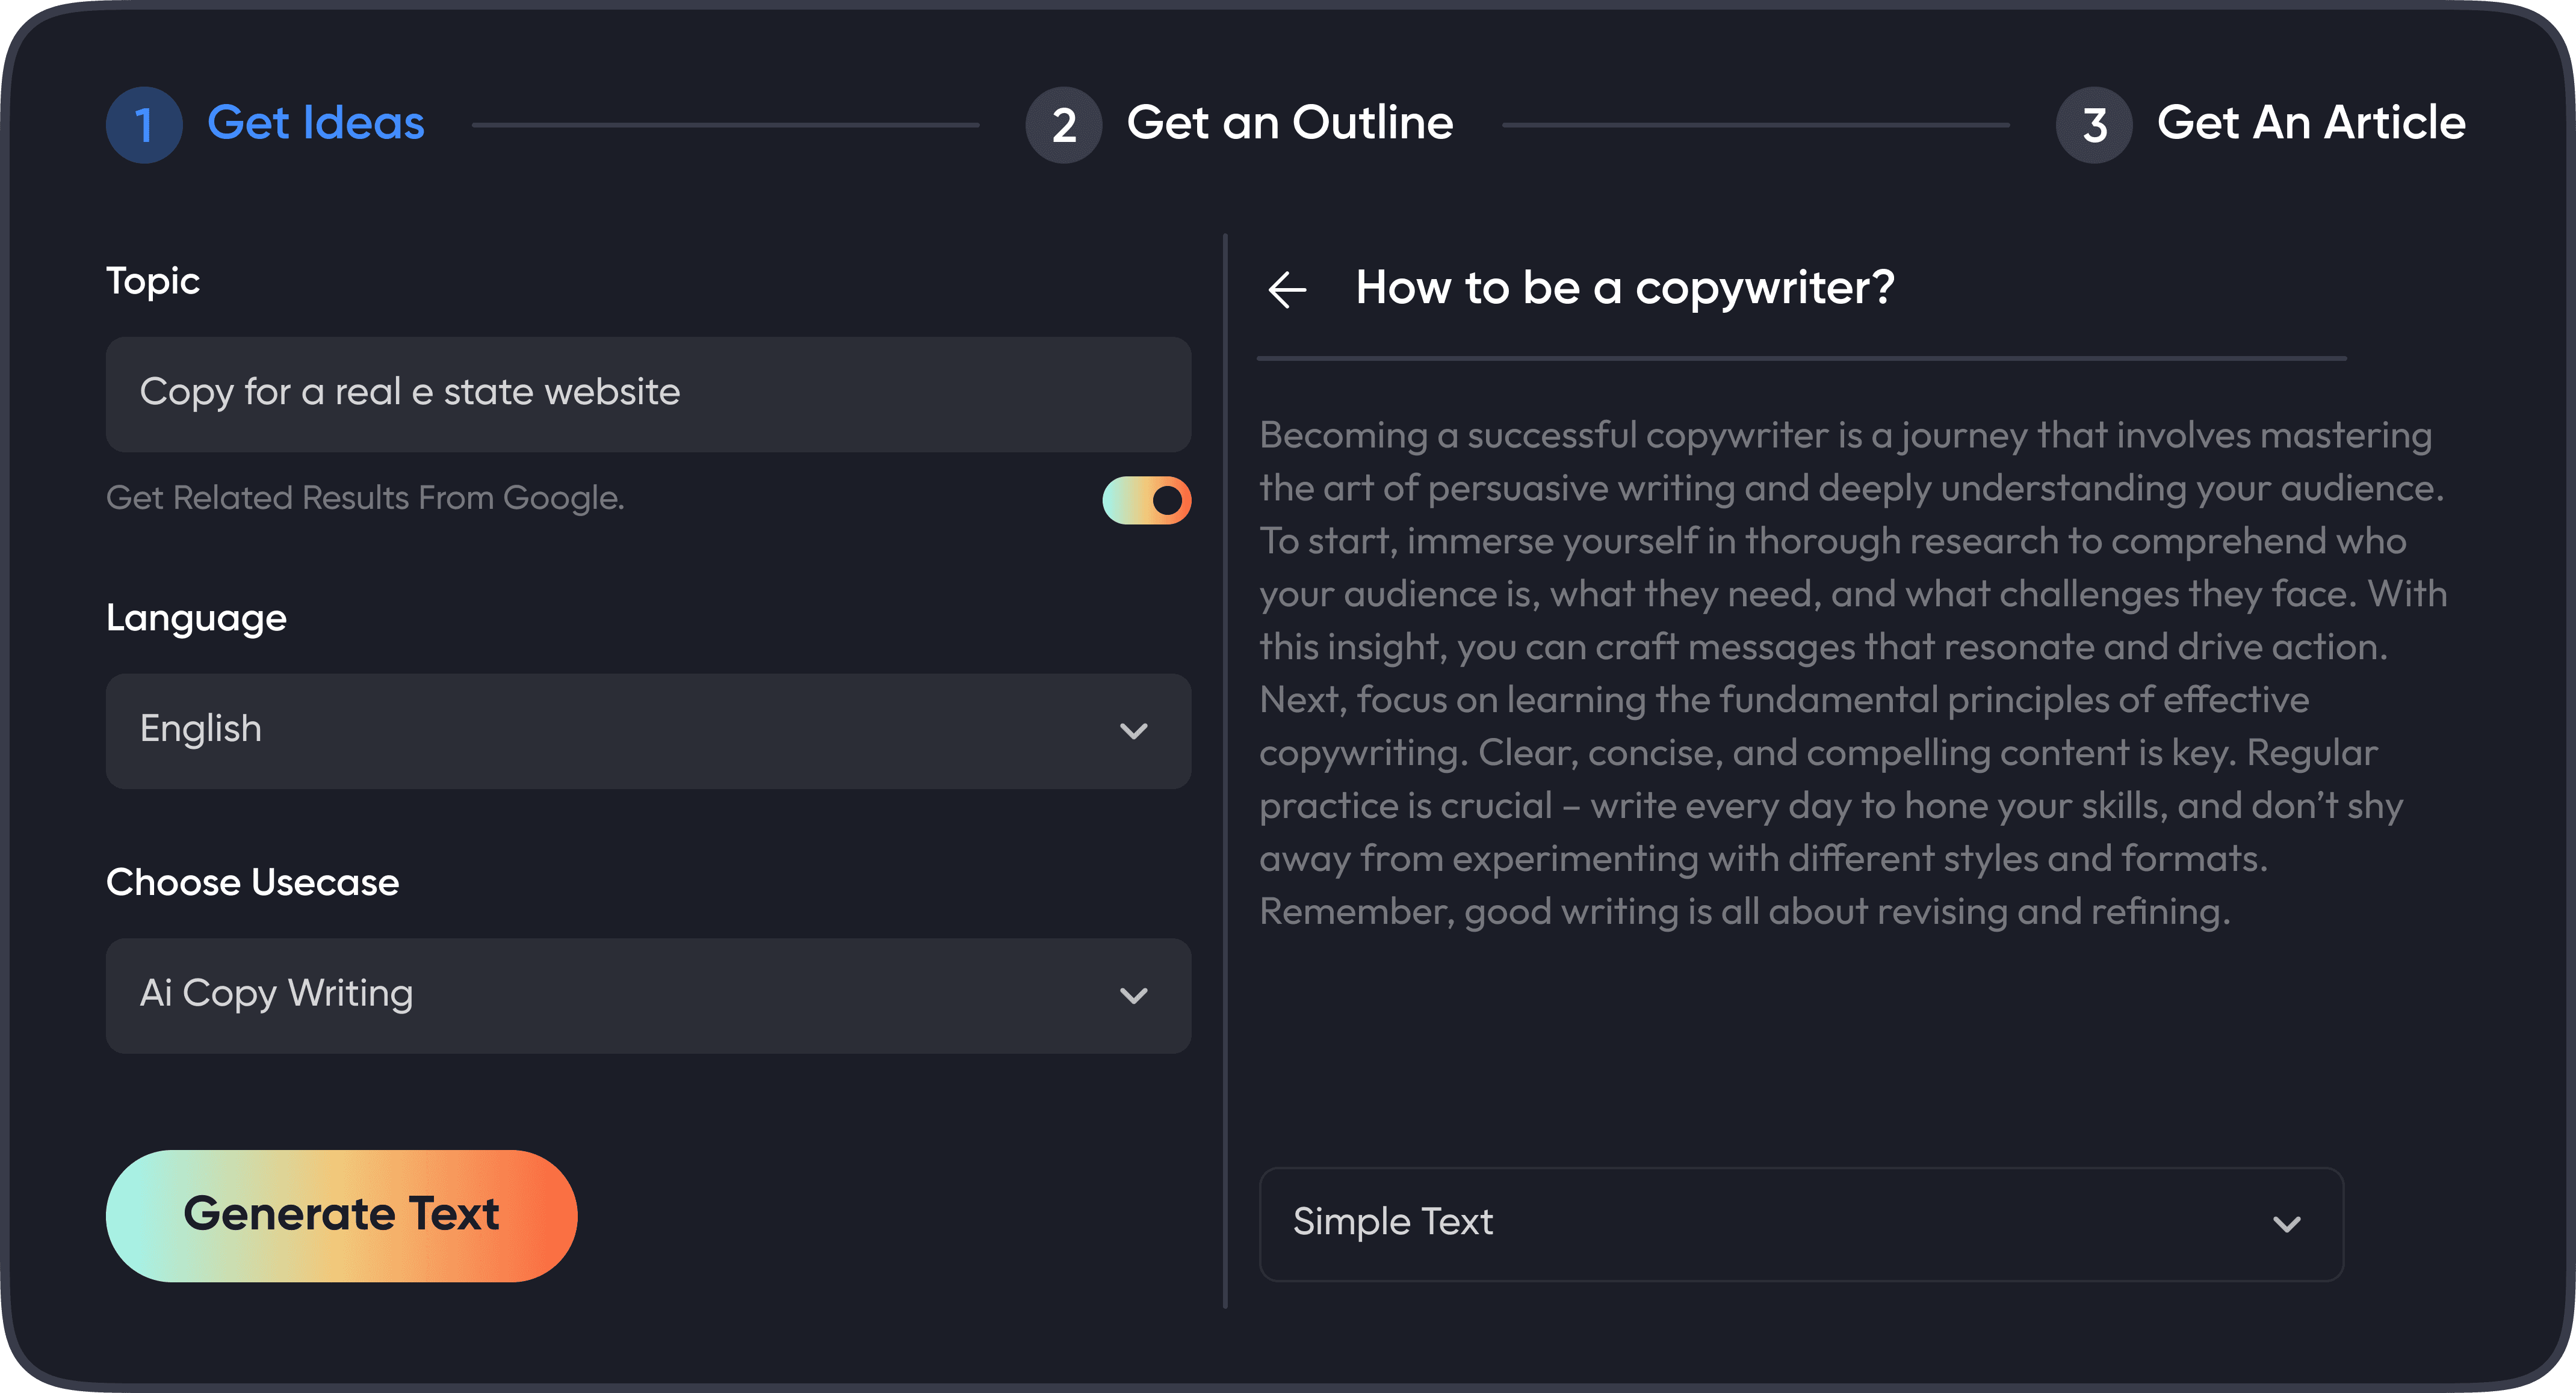Click the Topic input field
The image size is (2576, 1393).
[647, 394]
